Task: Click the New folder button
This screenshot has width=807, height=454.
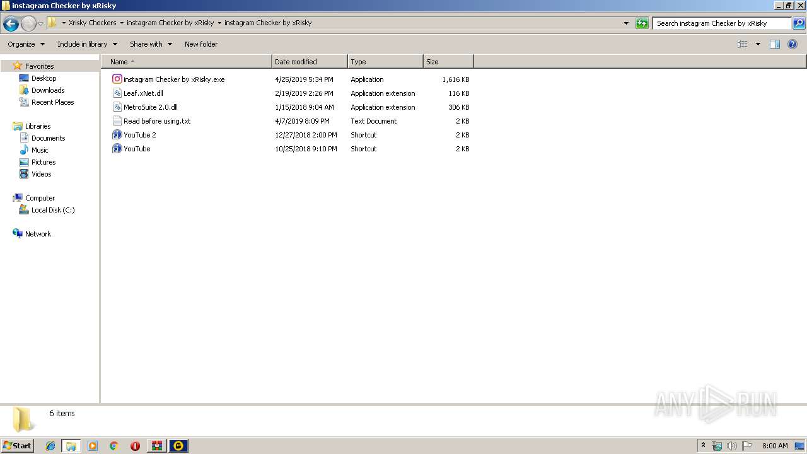Action: pos(201,44)
